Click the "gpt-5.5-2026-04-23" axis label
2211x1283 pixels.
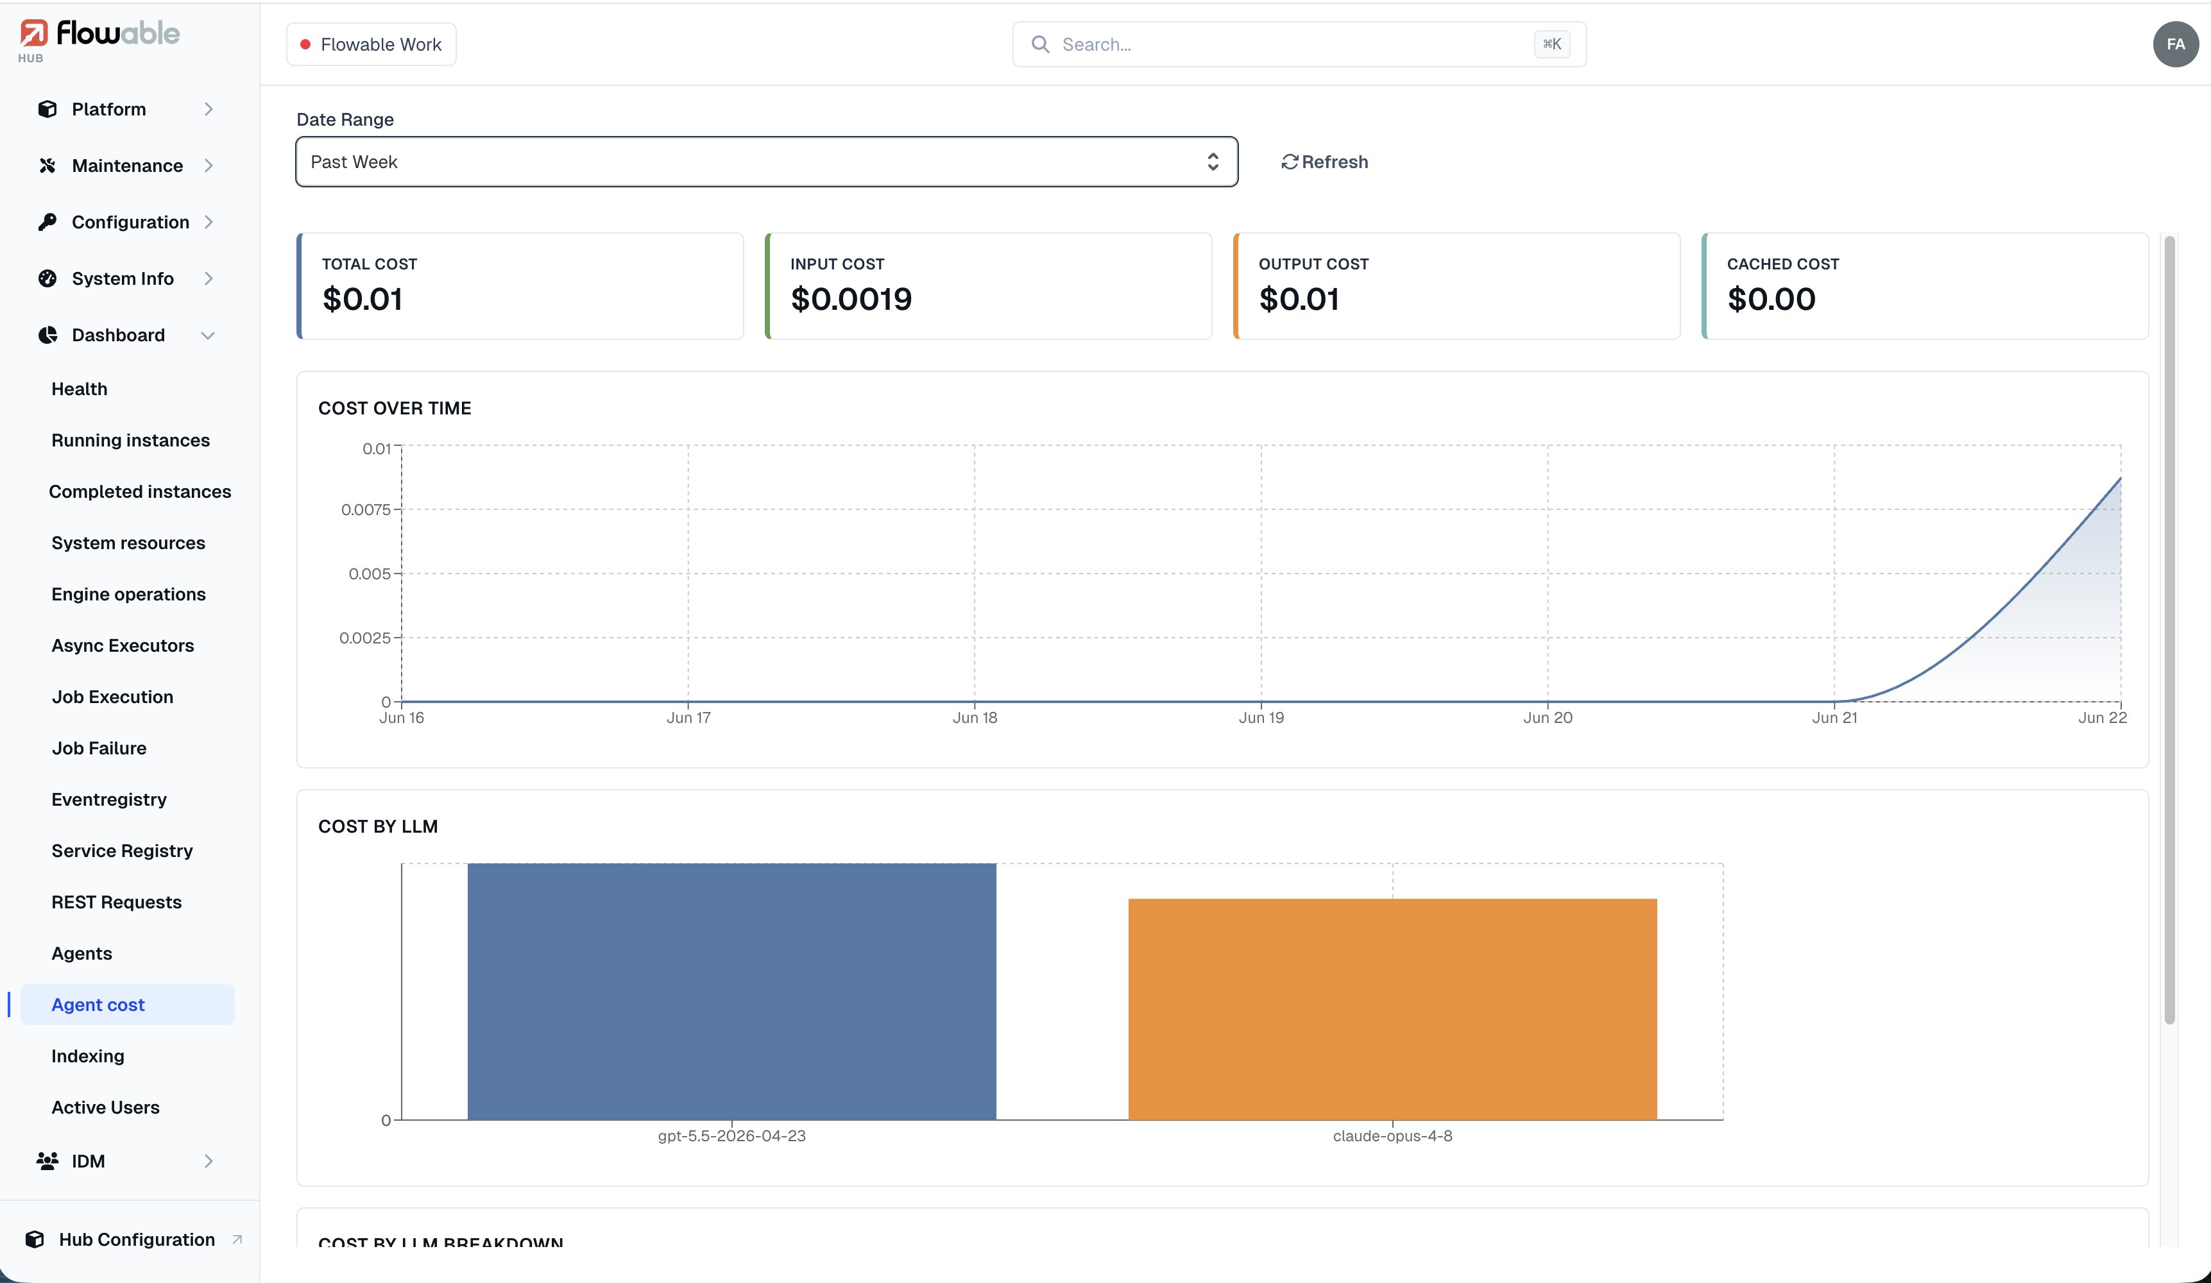(x=731, y=1135)
